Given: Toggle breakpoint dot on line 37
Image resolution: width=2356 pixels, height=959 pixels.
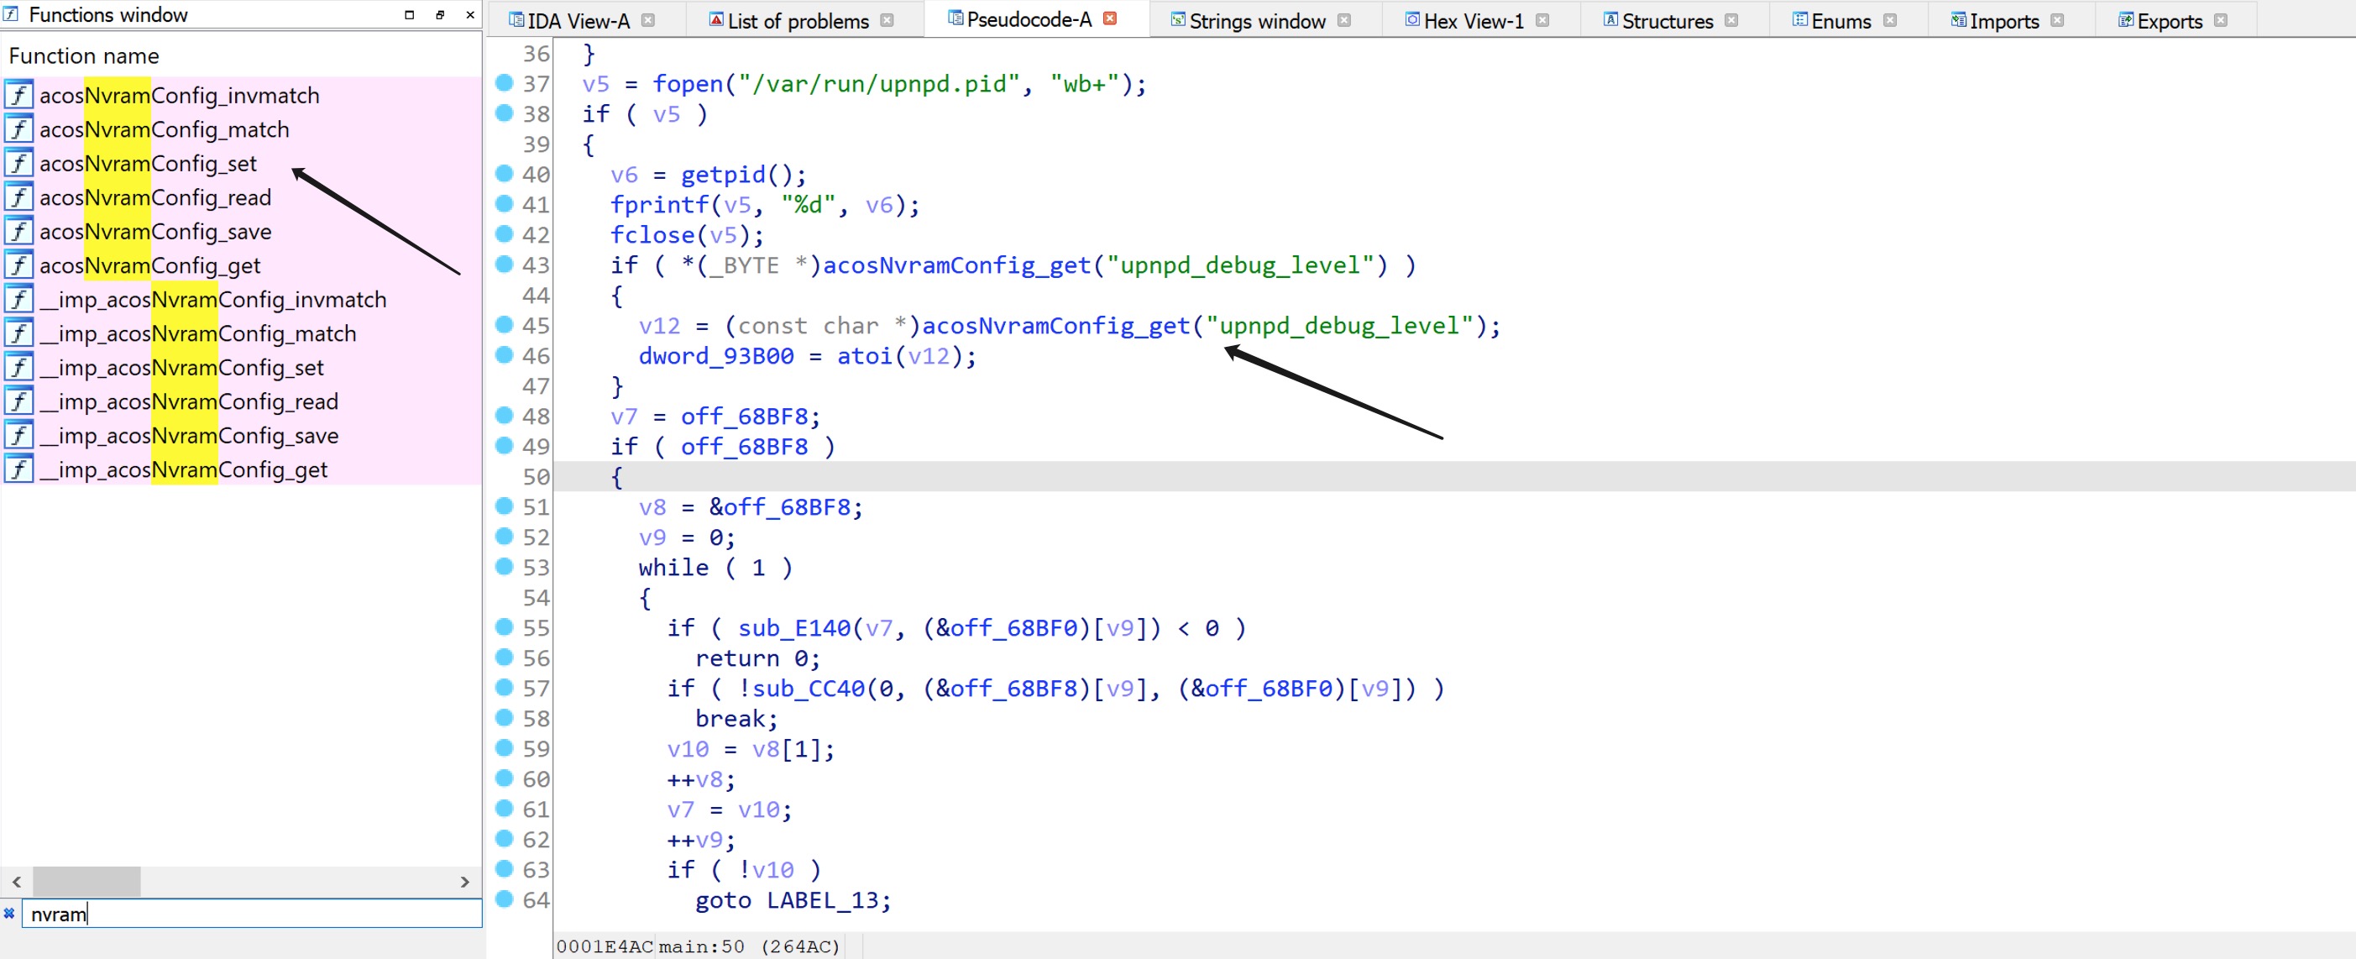Looking at the screenshot, I should 504,83.
